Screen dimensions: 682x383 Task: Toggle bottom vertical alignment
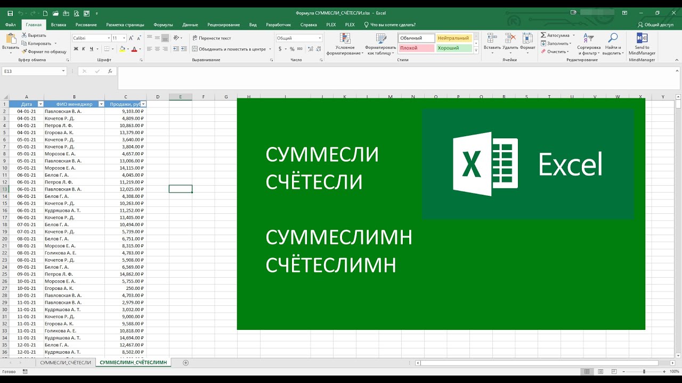[165, 38]
